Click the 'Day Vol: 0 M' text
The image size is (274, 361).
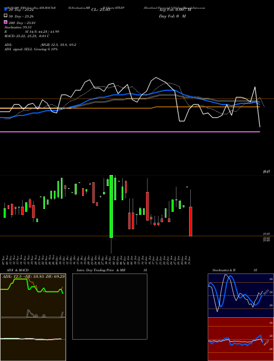pyautogui.click(x=172, y=16)
